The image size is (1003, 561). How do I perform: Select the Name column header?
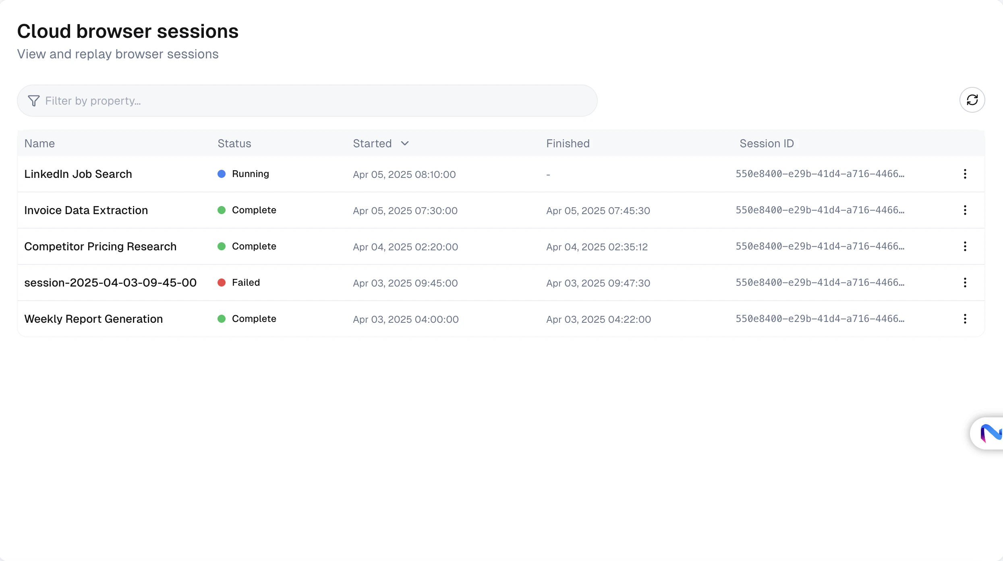[39, 143]
